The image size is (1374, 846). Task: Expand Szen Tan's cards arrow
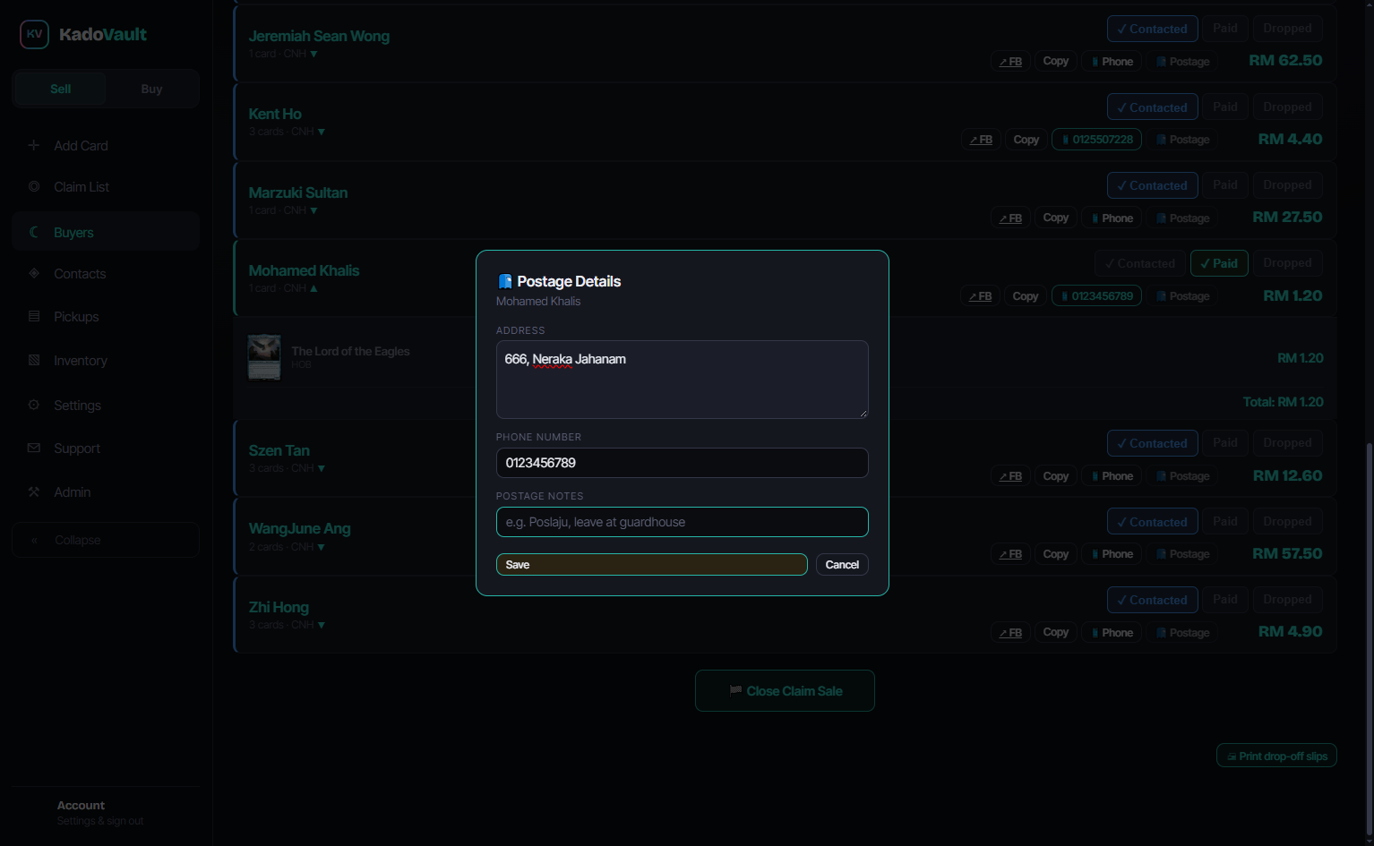tap(322, 469)
